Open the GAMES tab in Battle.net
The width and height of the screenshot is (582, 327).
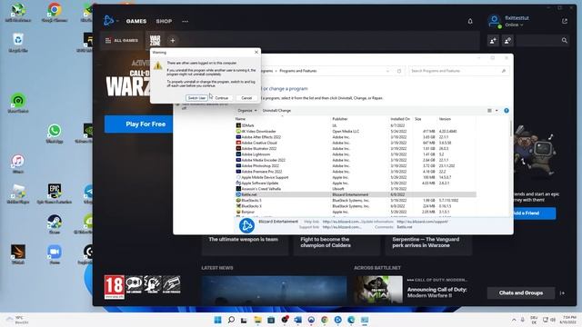click(x=136, y=21)
